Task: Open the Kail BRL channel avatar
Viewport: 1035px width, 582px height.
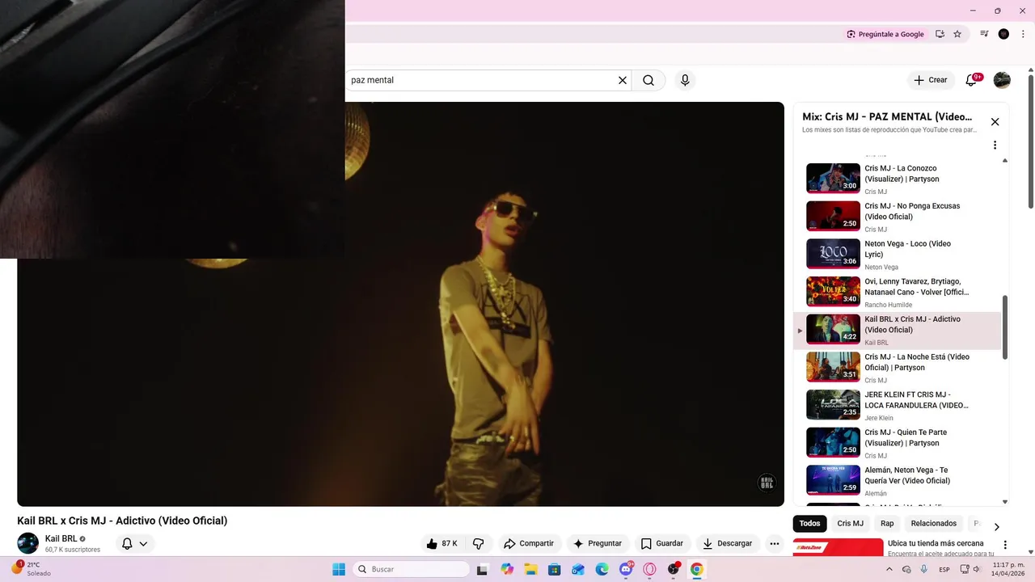Action: click(x=27, y=543)
